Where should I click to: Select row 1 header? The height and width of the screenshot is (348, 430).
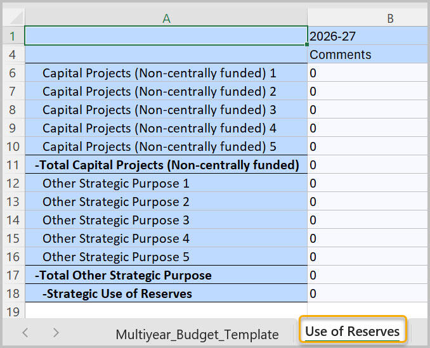tap(14, 36)
